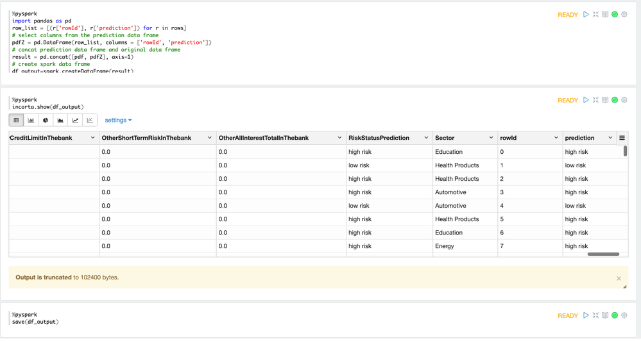
Task: Open settings gear of save(df_output) paragraph
Action: (624, 315)
